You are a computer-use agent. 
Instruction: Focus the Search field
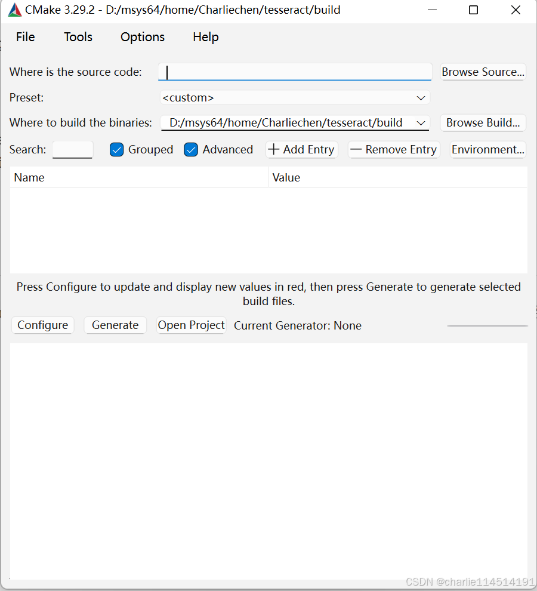[72, 150]
